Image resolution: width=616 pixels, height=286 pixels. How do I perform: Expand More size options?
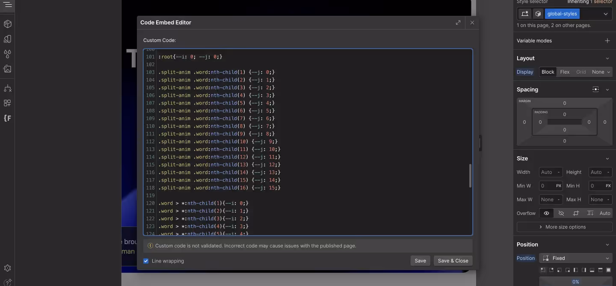(564, 227)
